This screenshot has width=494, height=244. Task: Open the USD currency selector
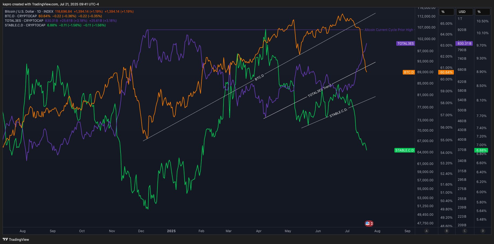pyautogui.click(x=464, y=12)
